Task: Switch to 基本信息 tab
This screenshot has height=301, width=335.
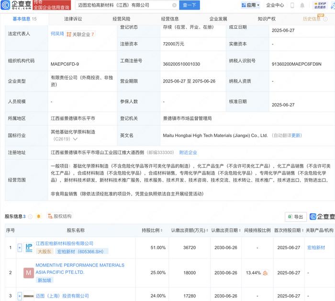Action: tap(24, 19)
